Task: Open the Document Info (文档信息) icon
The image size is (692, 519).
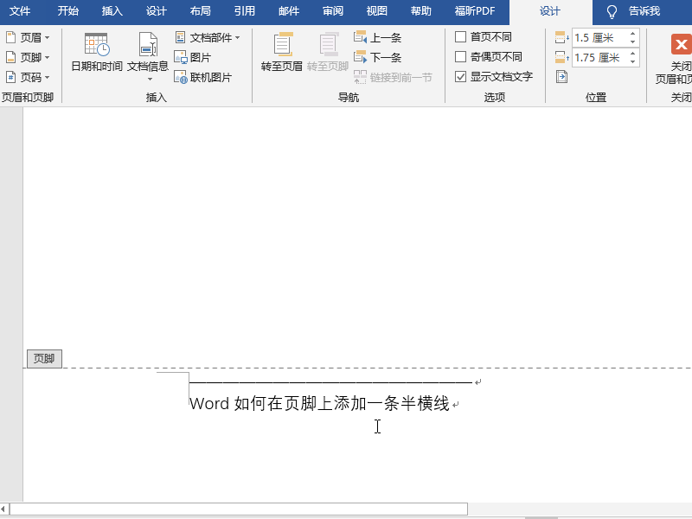Action: coord(148,46)
